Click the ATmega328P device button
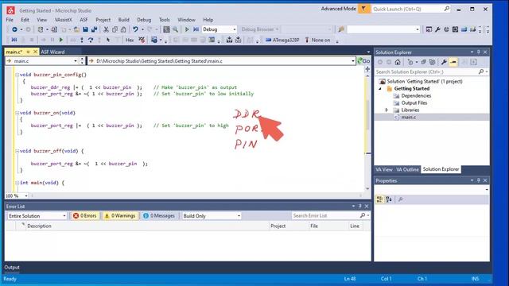 (282, 40)
